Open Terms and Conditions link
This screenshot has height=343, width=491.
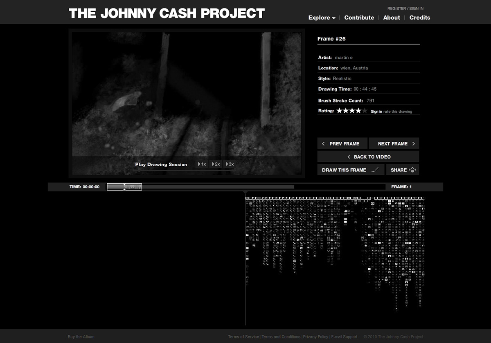[x=281, y=337]
